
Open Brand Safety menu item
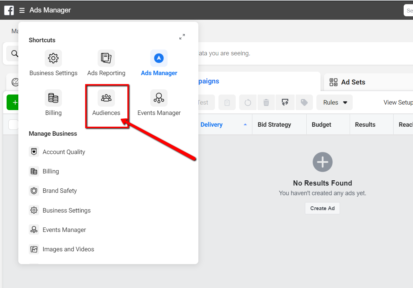click(x=60, y=191)
